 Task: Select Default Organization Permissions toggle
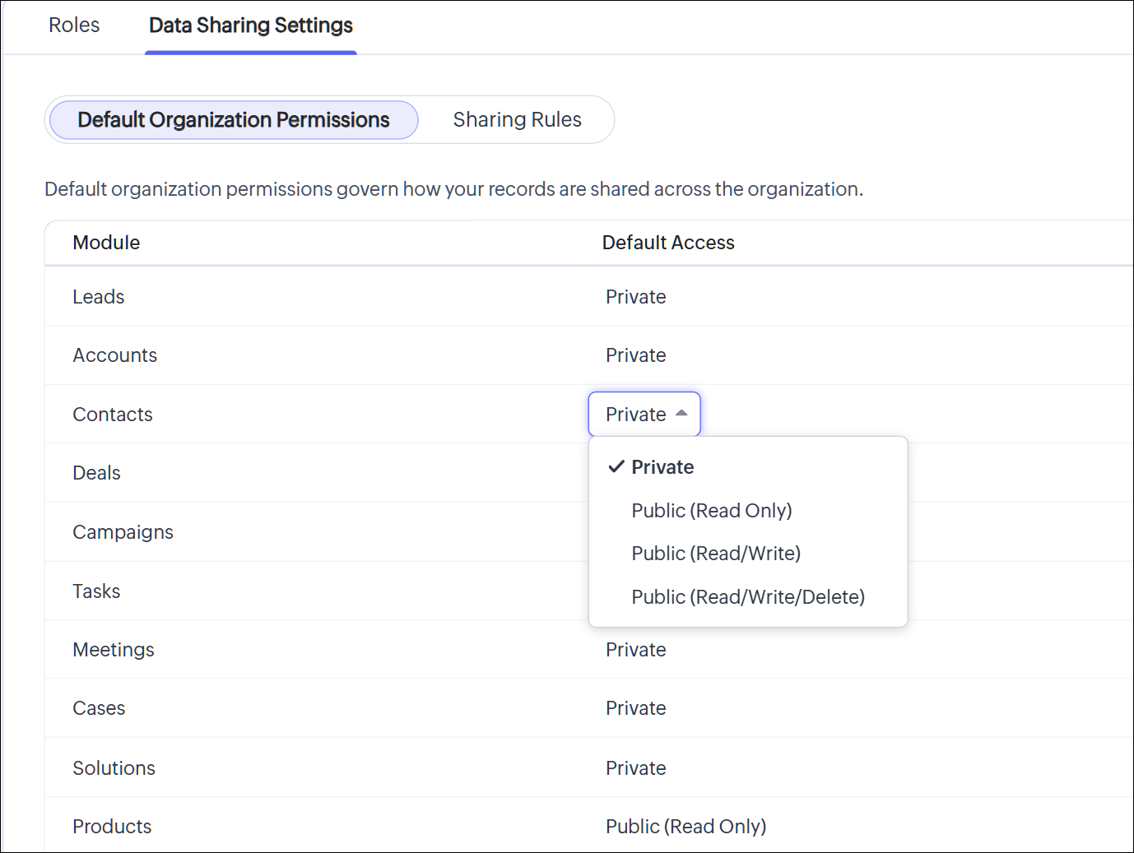tap(234, 120)
